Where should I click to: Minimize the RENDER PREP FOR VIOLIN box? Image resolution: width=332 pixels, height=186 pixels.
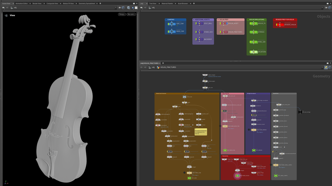click(275, 19)
